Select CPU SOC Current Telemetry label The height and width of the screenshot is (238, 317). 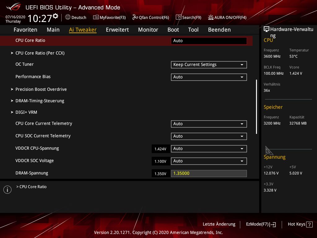coord(43,136)
